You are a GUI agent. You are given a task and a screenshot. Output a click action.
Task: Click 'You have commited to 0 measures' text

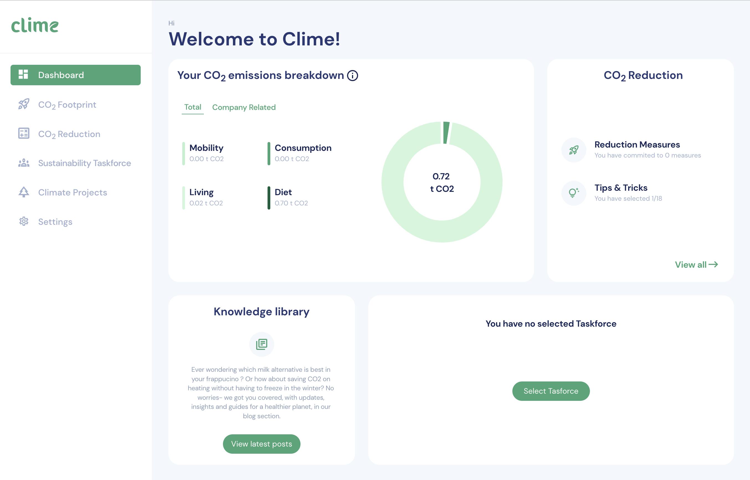pos(648,155)
